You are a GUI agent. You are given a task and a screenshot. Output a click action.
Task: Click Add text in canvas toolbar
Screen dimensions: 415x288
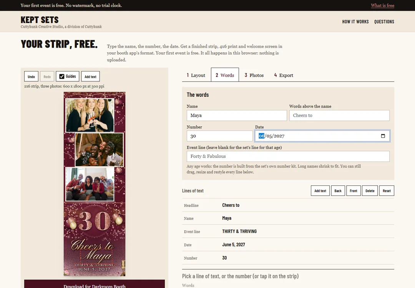click(91, 76)
